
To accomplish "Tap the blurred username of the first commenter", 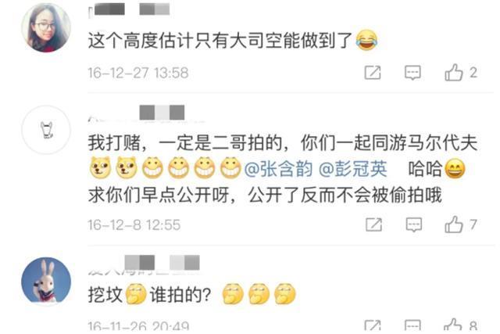I will pyautogui.click(x=129, y=9).
